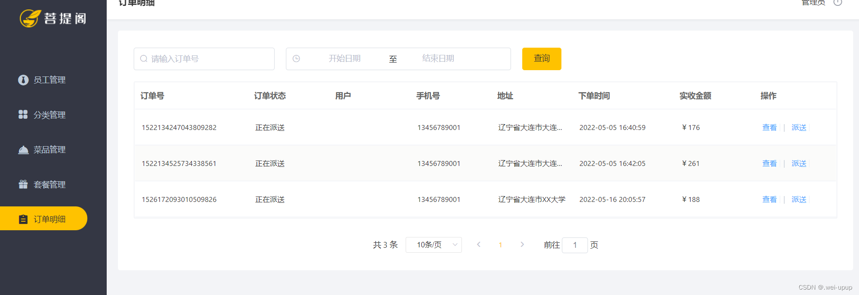
Task: Click the 实收金额 column header
Action: (695, 96)
